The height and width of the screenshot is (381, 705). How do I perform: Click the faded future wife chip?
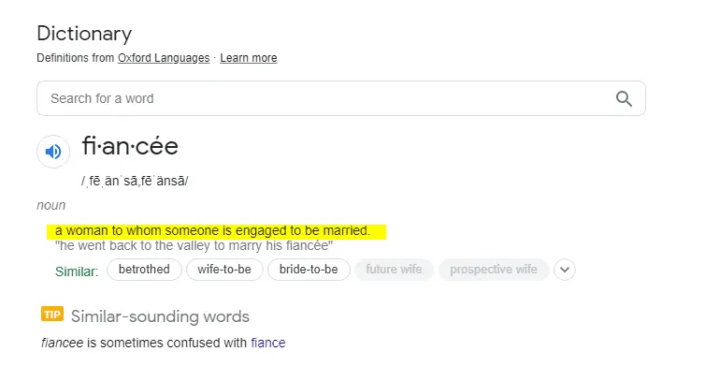pos(394,270)
